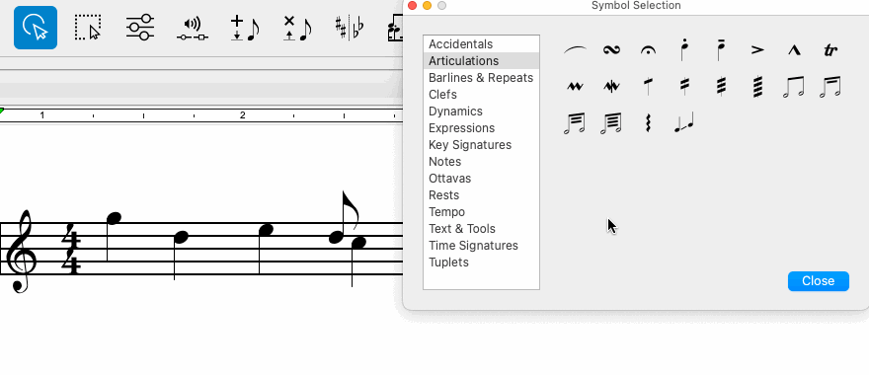Choose Tempo in the symbol list
This screenshot has width=869, height=375.
481,212
